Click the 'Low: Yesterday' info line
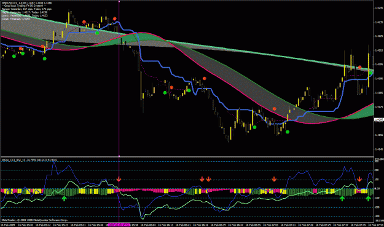 [25, 15]
